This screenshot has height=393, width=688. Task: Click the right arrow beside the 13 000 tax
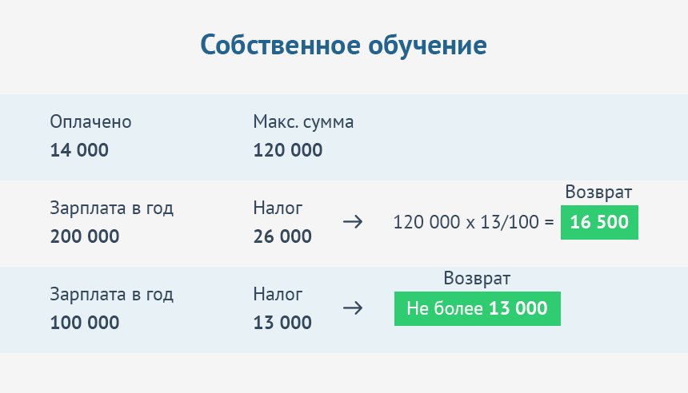[x=352, y=308]
